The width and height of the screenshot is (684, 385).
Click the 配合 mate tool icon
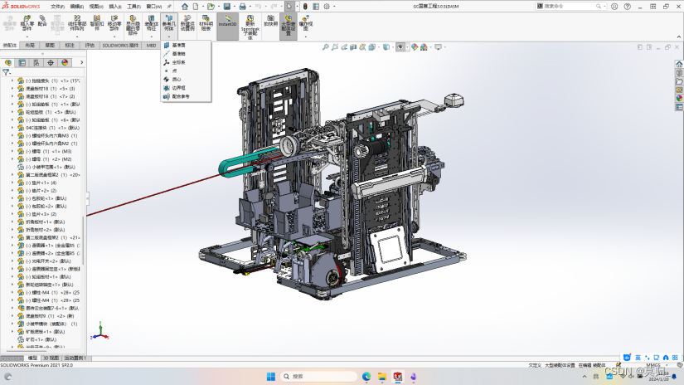tap(42, 20)
